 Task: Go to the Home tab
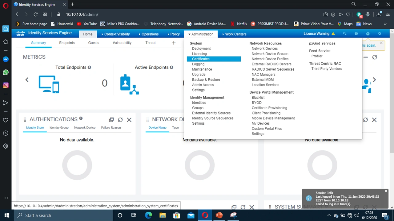point(88,34)
